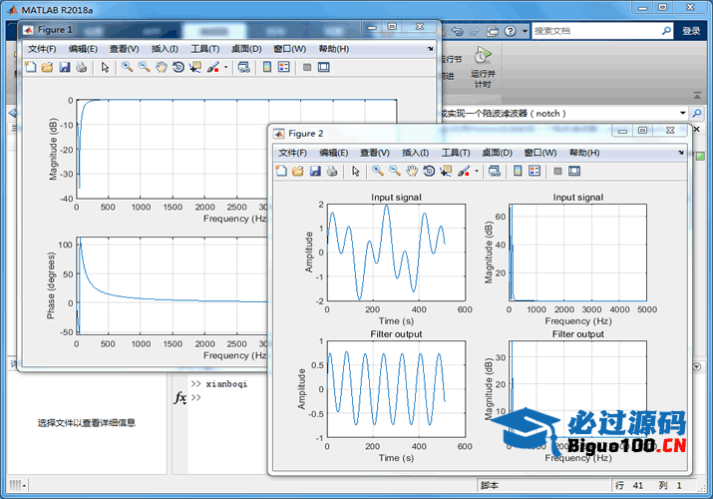Open 窗口(W) menu in Figure 1
Screen dimensions: 713x499
pyautogui.click(x=289, y=49)
